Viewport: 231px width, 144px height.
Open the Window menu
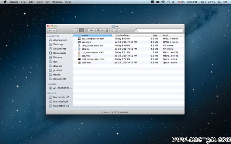tap(57, 2)
